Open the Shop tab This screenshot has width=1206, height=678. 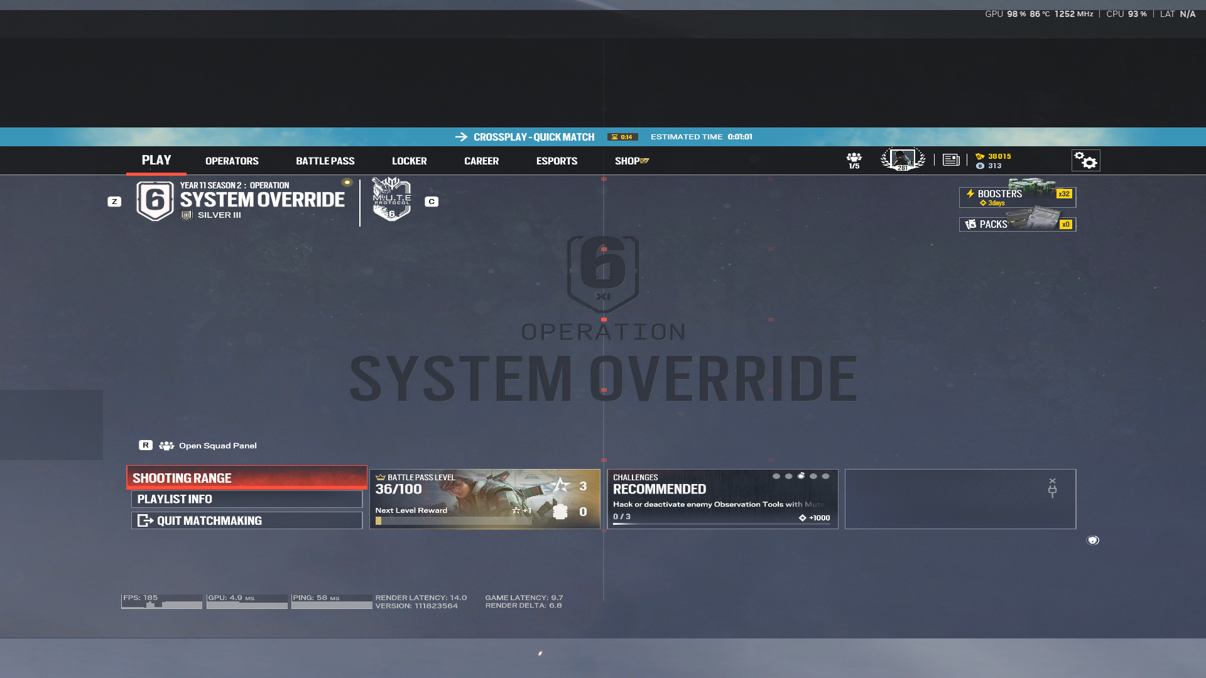pyautogui.click(x=632, y=161)
